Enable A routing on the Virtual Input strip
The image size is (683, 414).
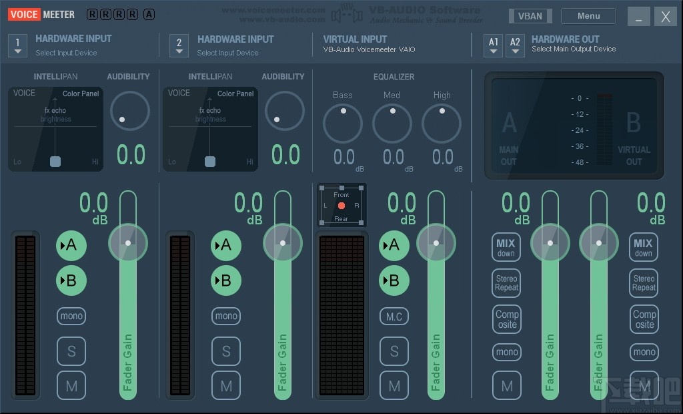pos(394,246)
